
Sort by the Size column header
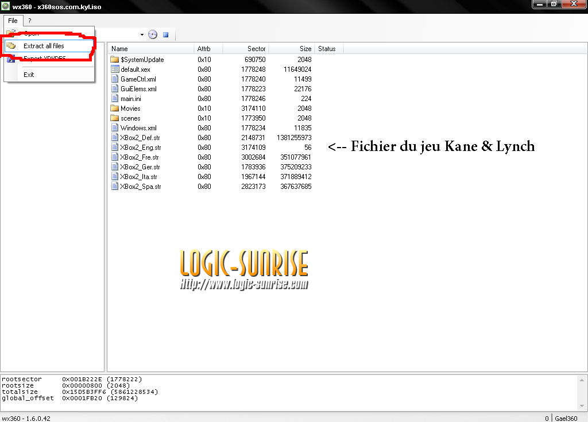[291, 49]
